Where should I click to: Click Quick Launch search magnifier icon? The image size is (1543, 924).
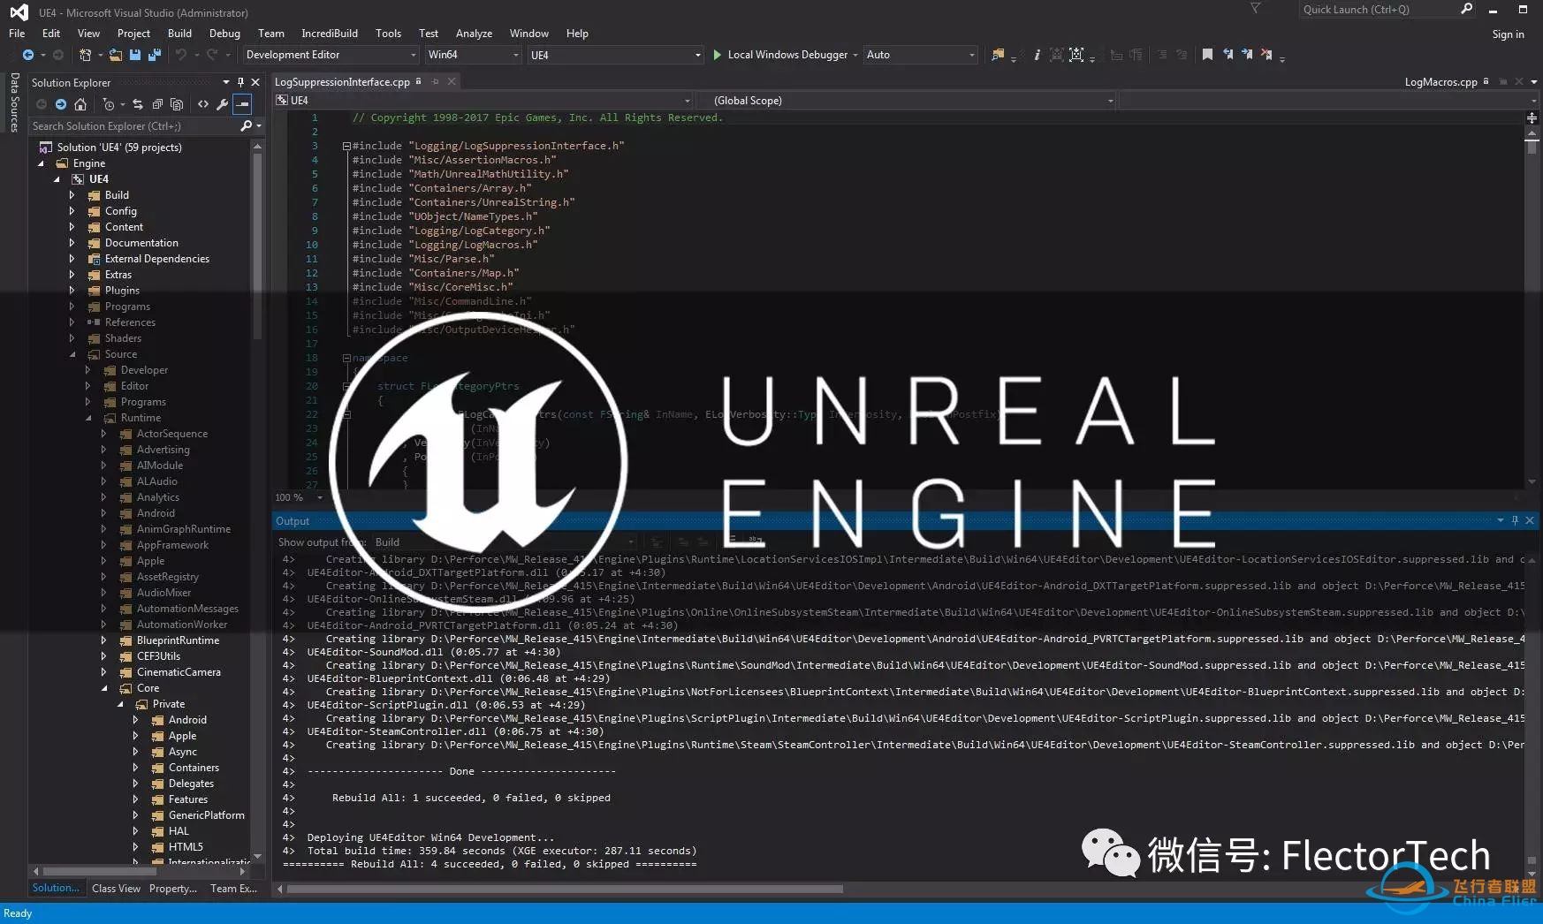tap(1467, 9)
